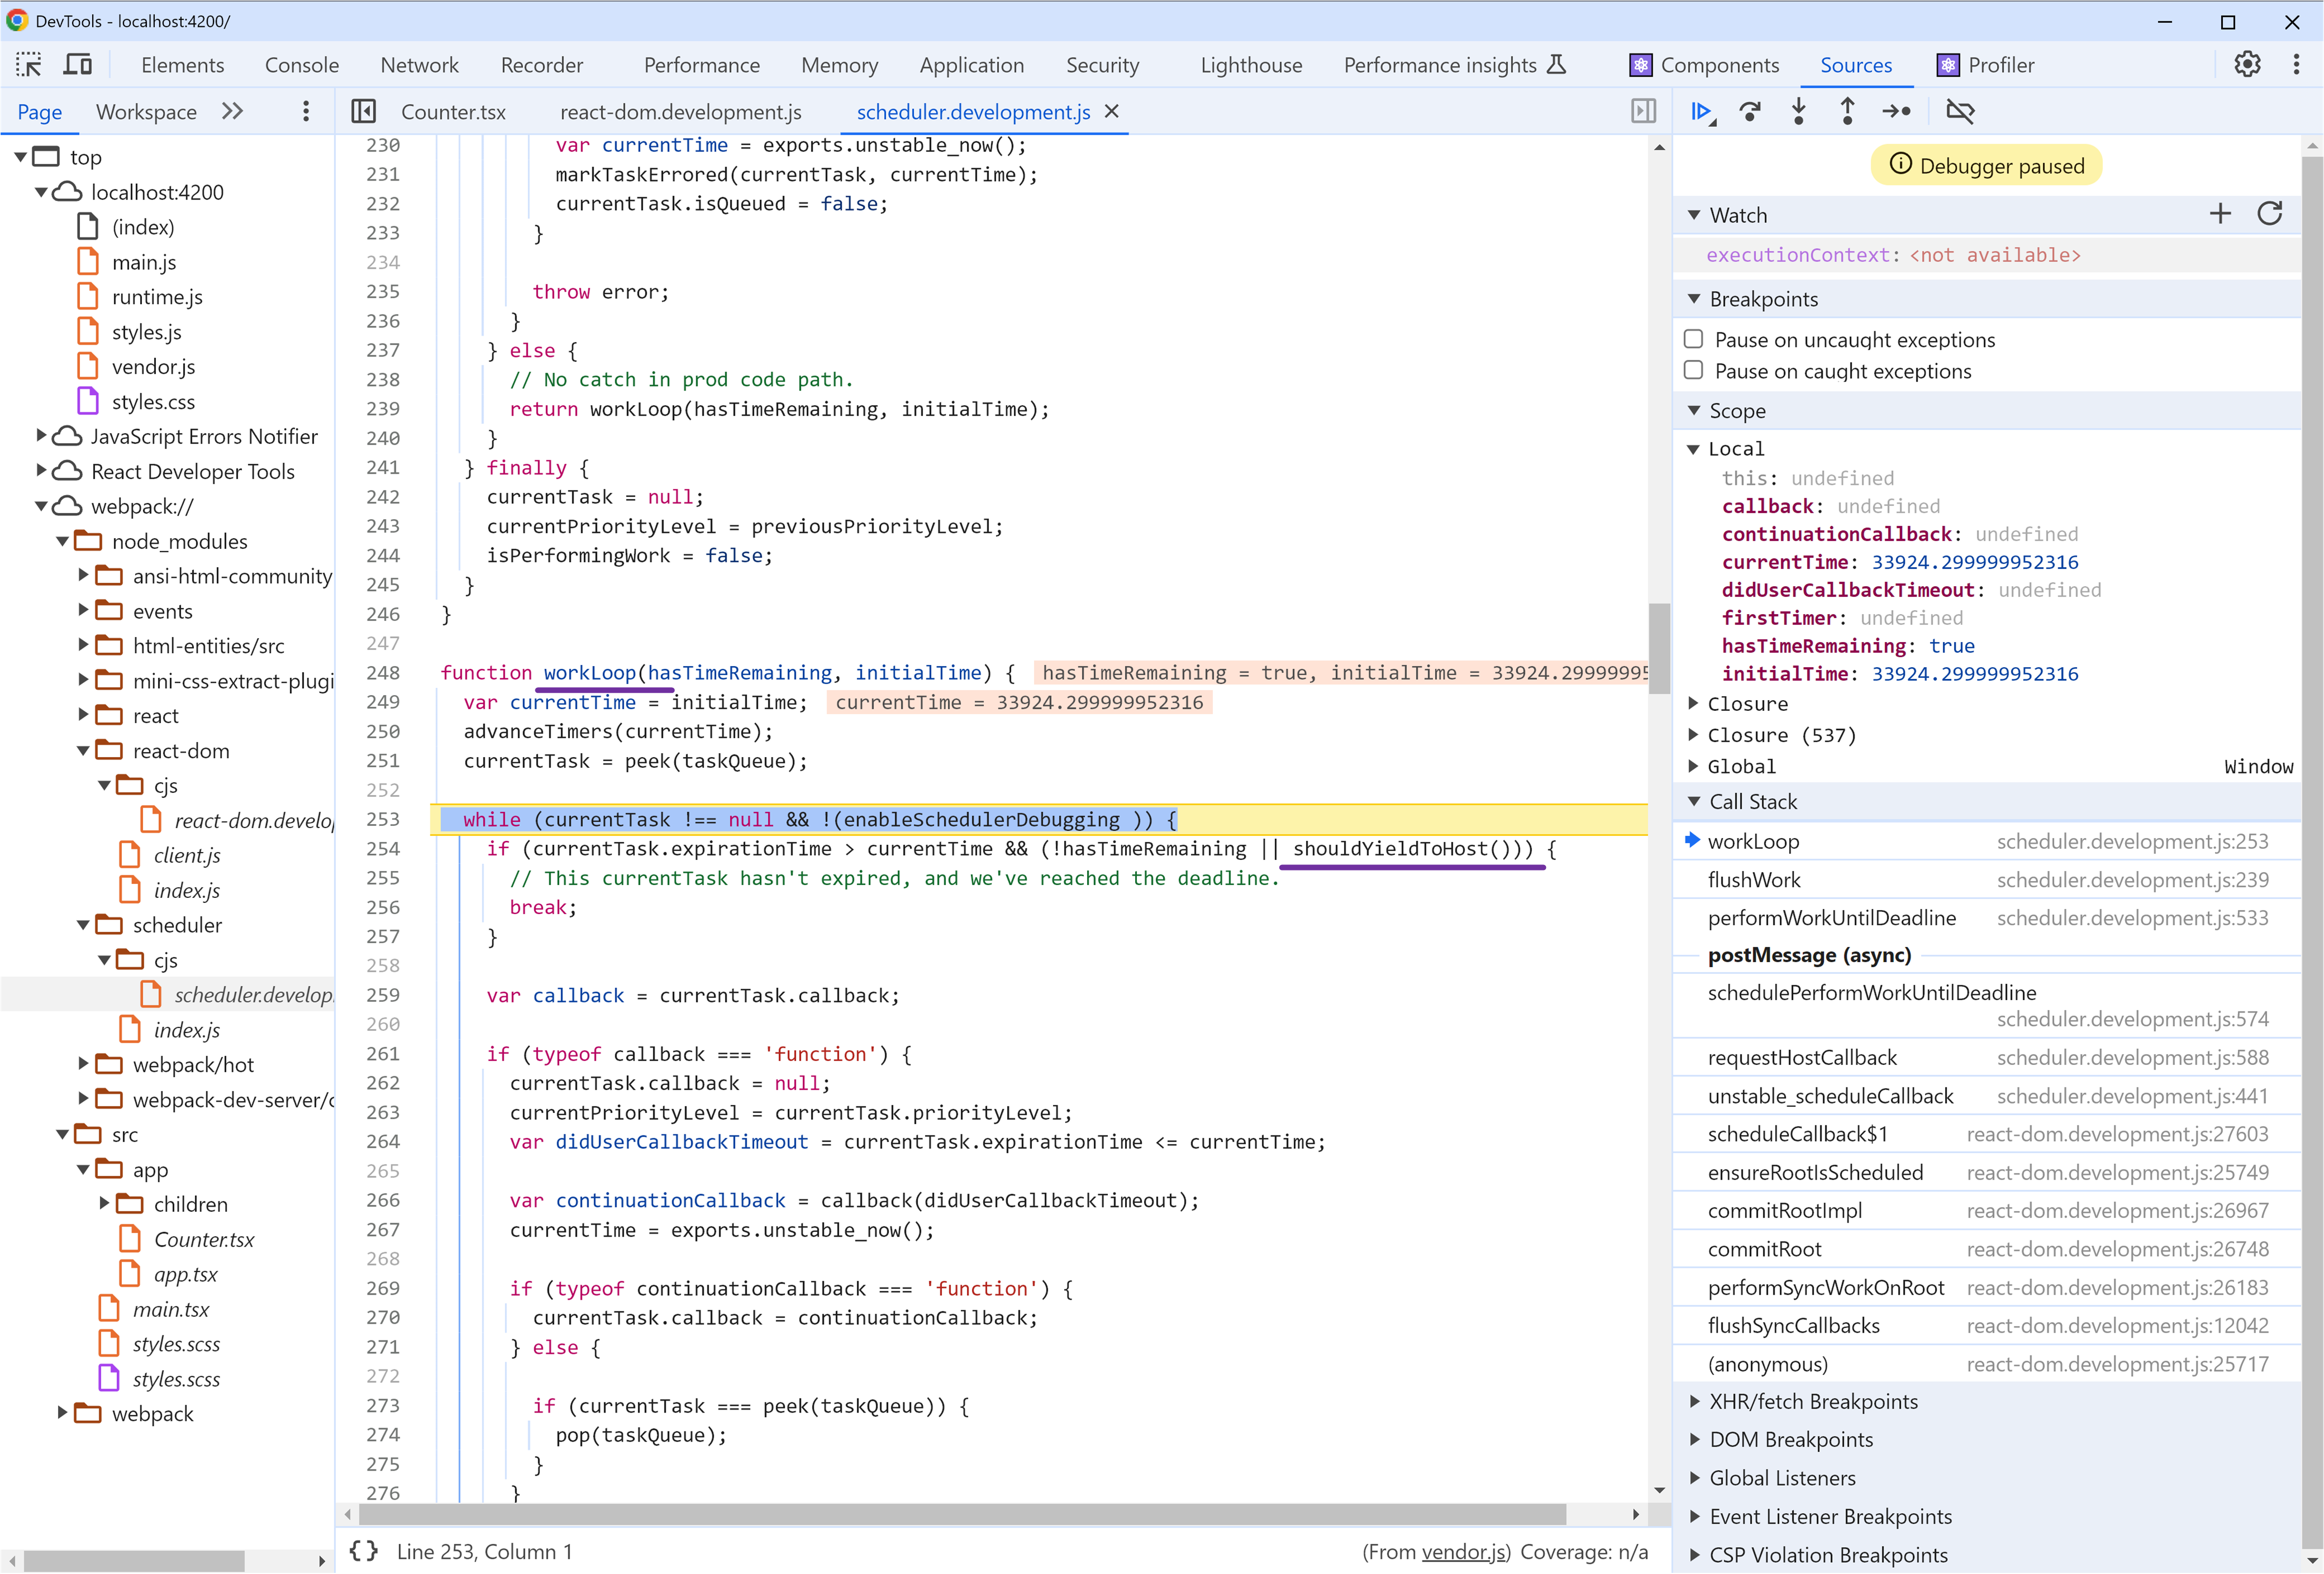Screen dimensions: 2324x1574
Task: Click the navigator horizontal scrollbar
Action: (134, 1560)
